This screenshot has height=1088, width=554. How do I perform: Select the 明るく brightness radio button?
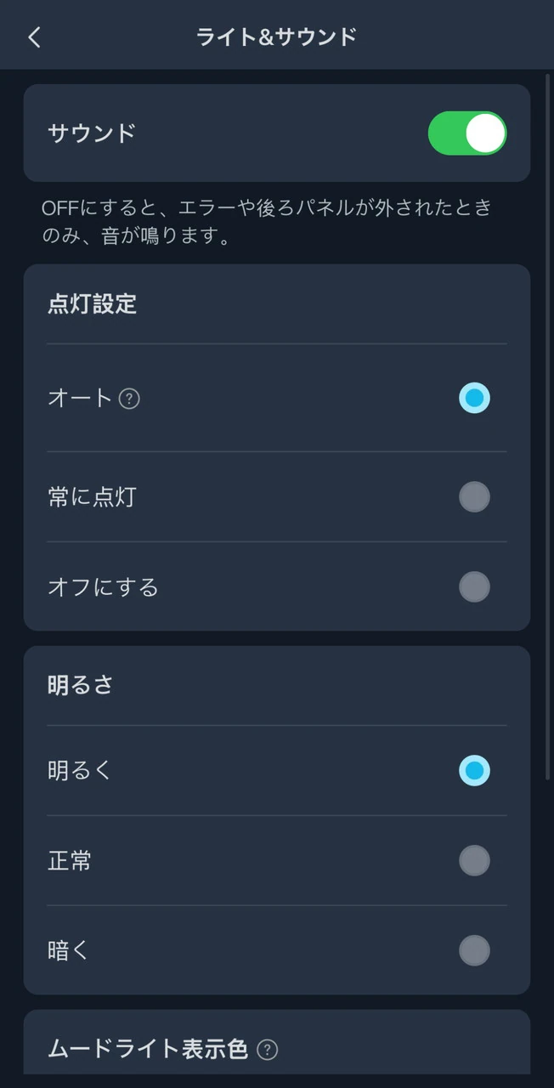[x=474, y=771]
